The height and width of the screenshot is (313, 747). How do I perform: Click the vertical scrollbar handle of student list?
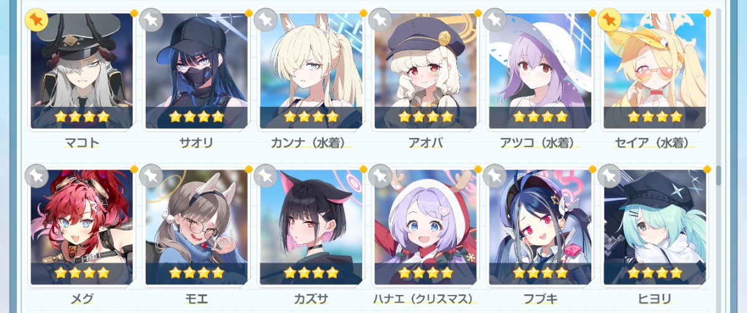[x=719, y=176]
